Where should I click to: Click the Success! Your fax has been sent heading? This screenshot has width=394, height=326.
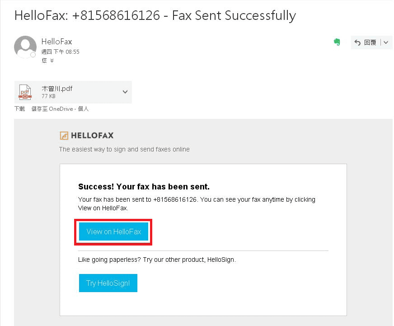pos(144,187)
